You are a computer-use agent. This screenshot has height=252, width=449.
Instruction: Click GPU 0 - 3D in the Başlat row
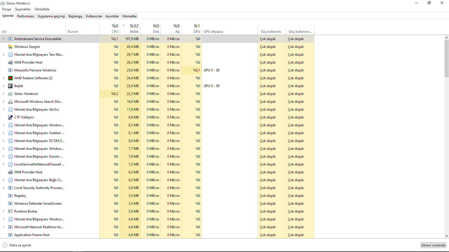pyautogui.click(x=212, y=86)
